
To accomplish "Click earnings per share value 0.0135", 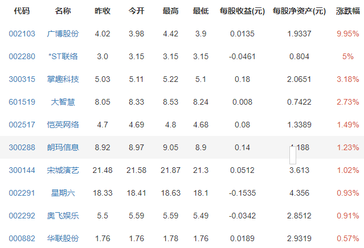I will (242, 34).
